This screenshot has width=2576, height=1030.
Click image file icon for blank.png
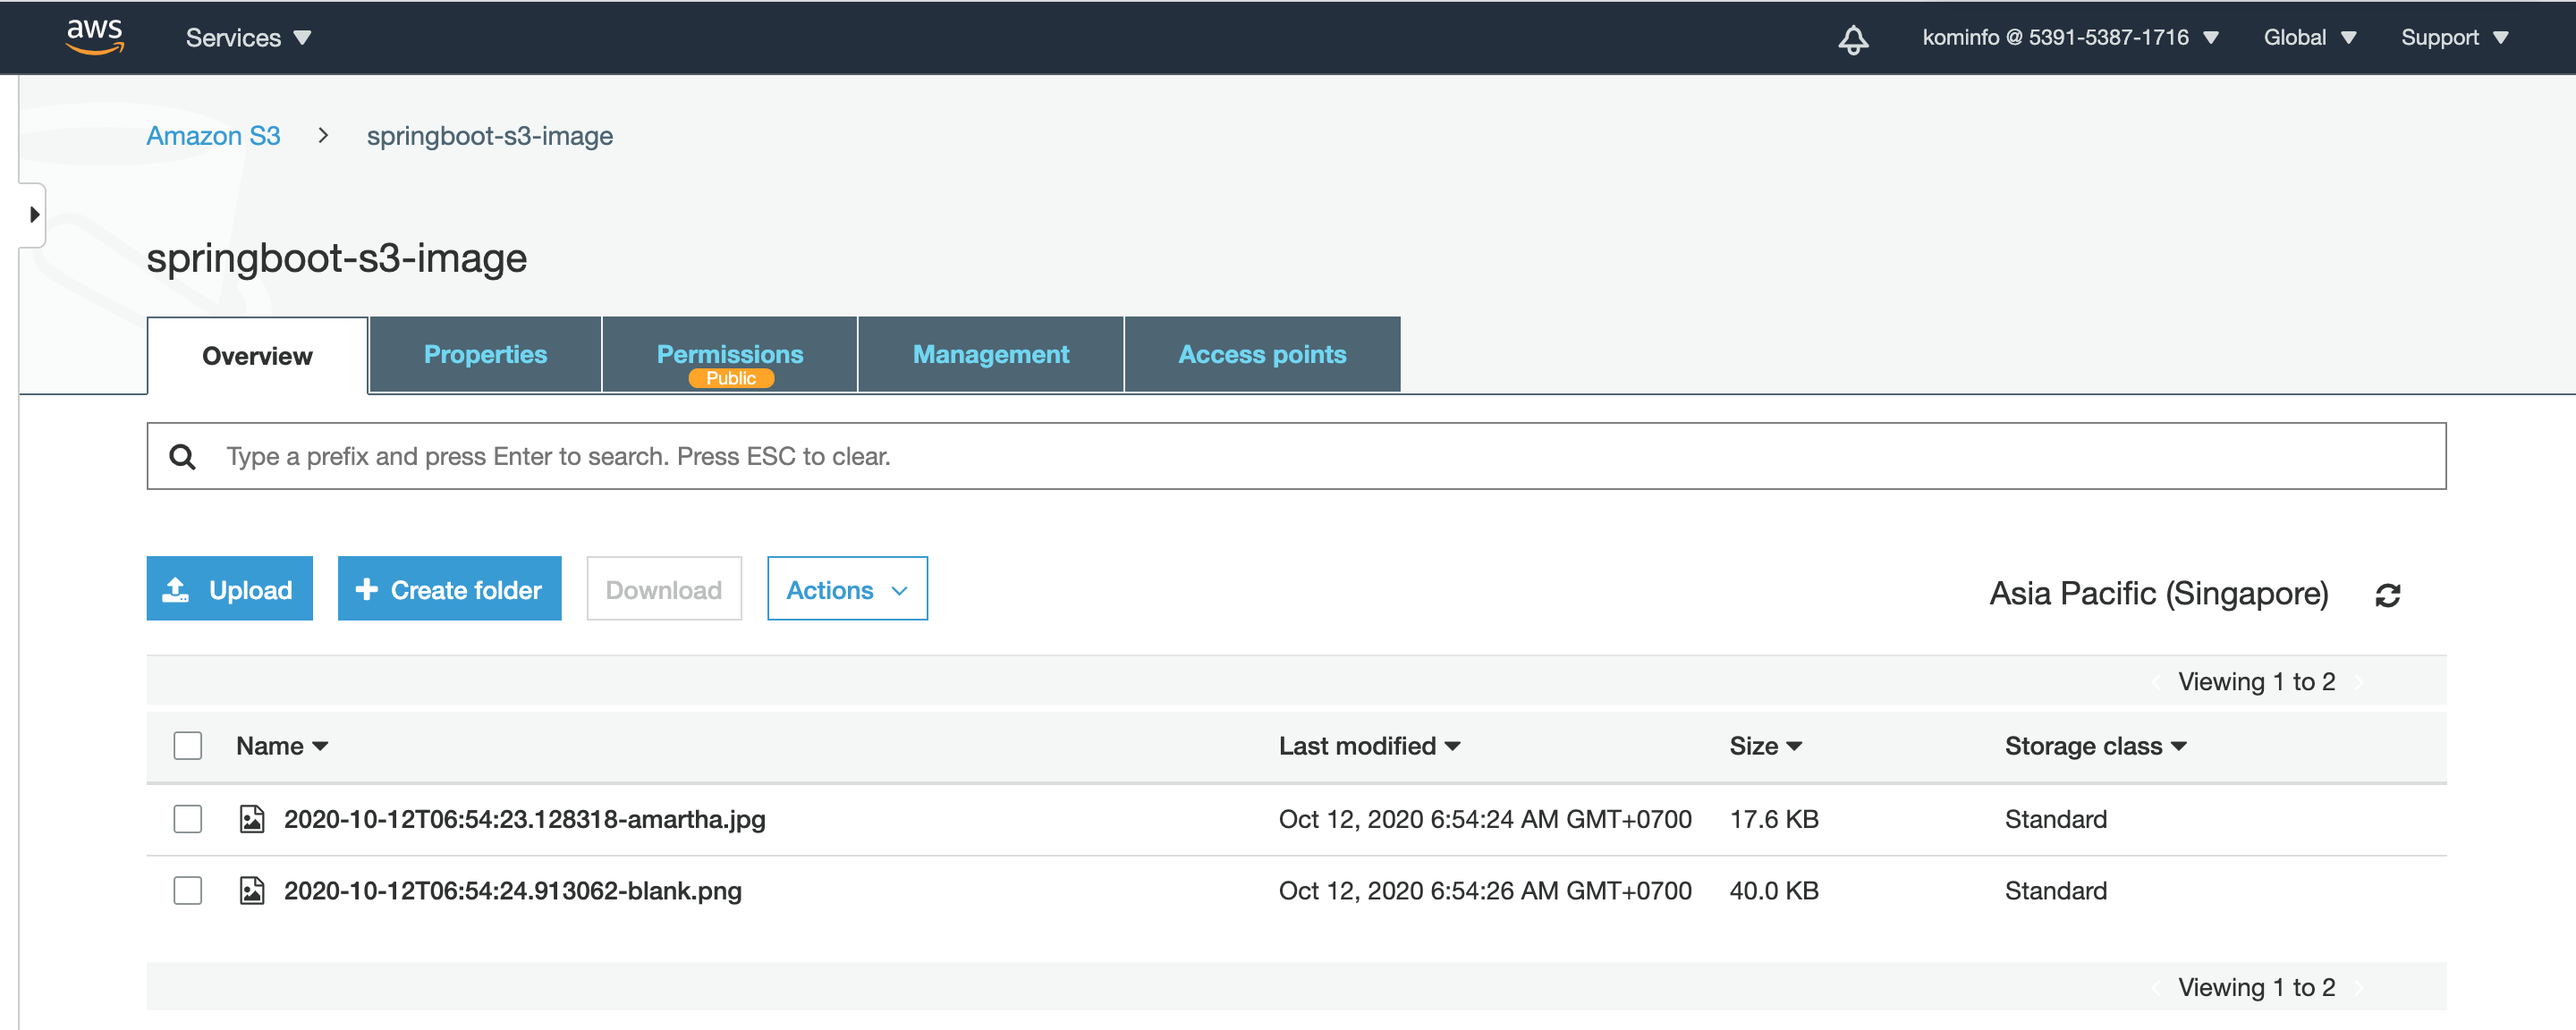point(252,890)
